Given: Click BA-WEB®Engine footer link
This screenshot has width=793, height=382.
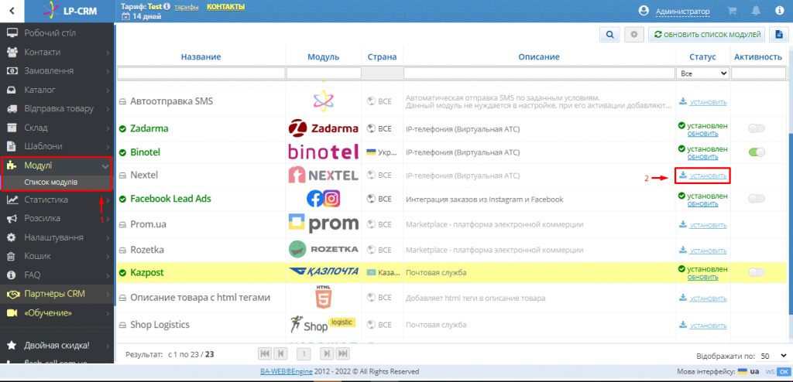Looking at the screenshot, I should (287, 372).
